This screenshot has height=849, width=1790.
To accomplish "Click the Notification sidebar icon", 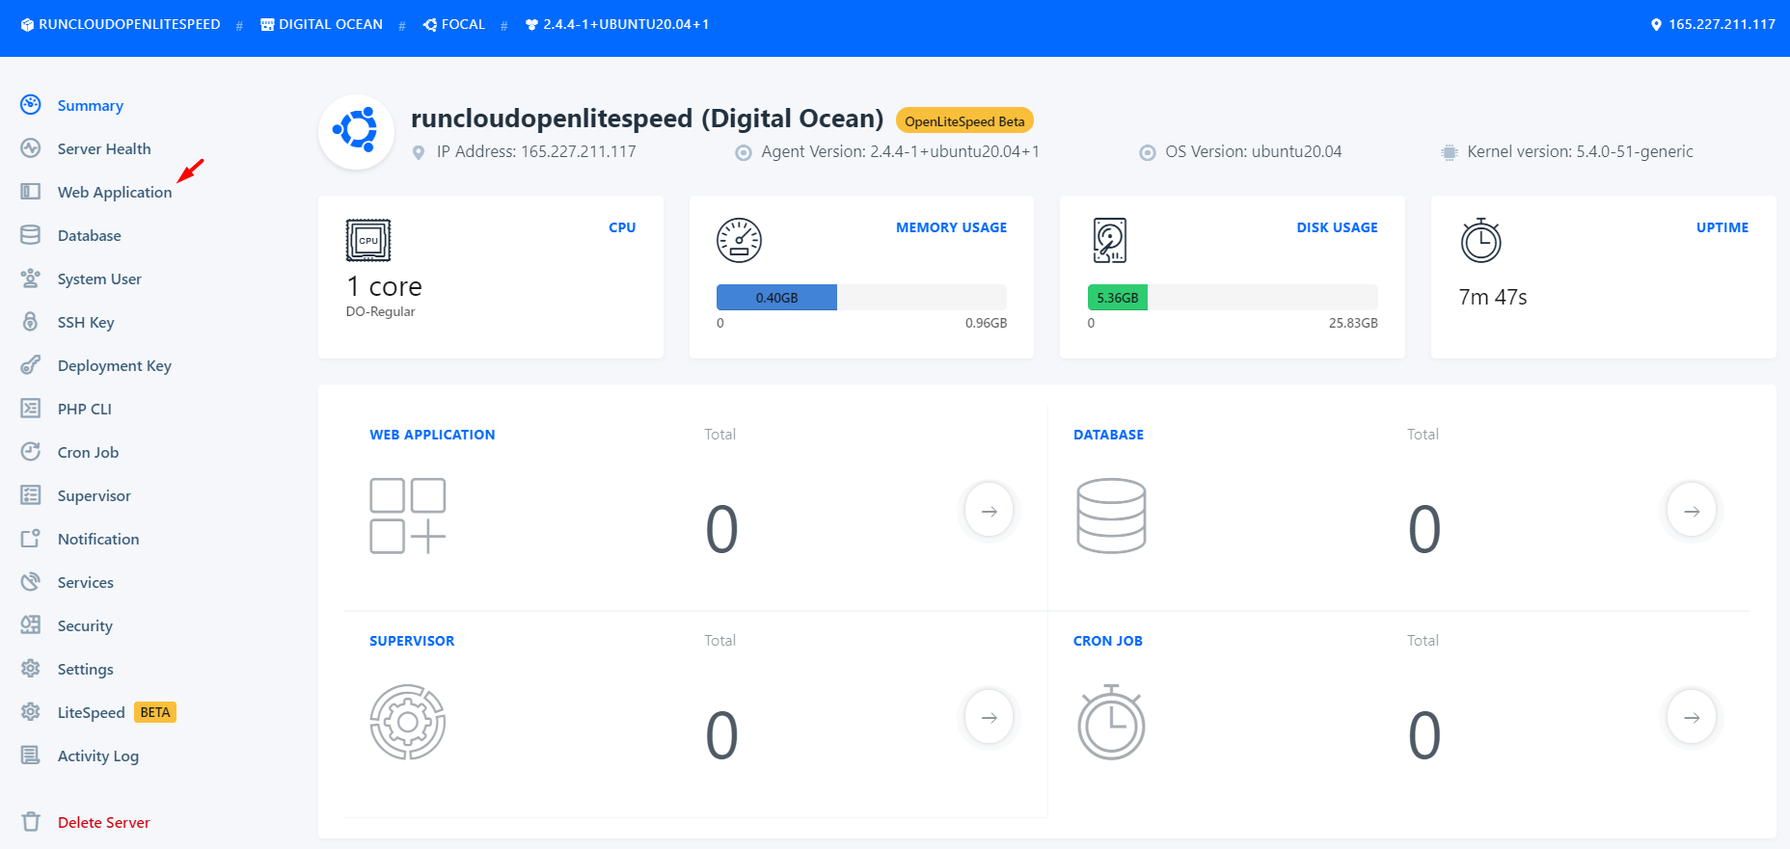I will (x=31, y=538).
